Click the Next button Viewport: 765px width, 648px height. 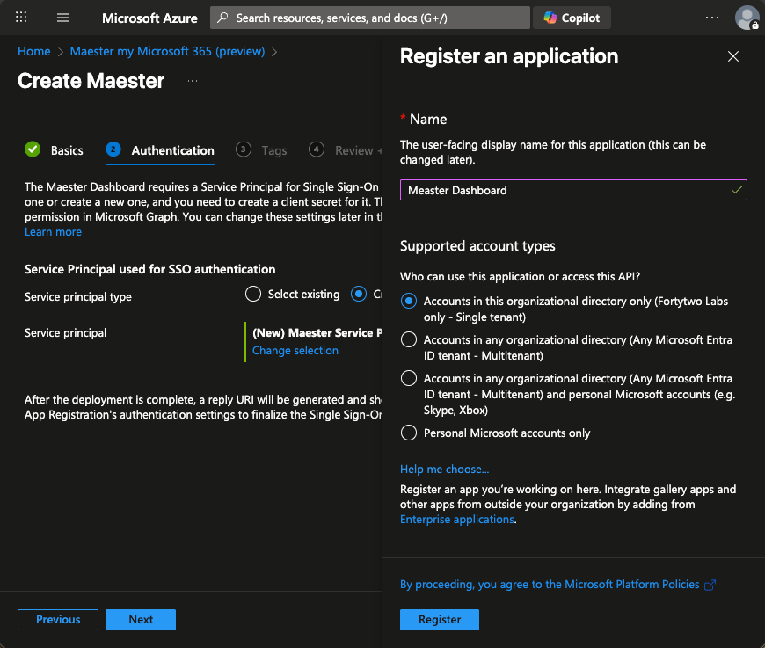[x=141, y=620]
